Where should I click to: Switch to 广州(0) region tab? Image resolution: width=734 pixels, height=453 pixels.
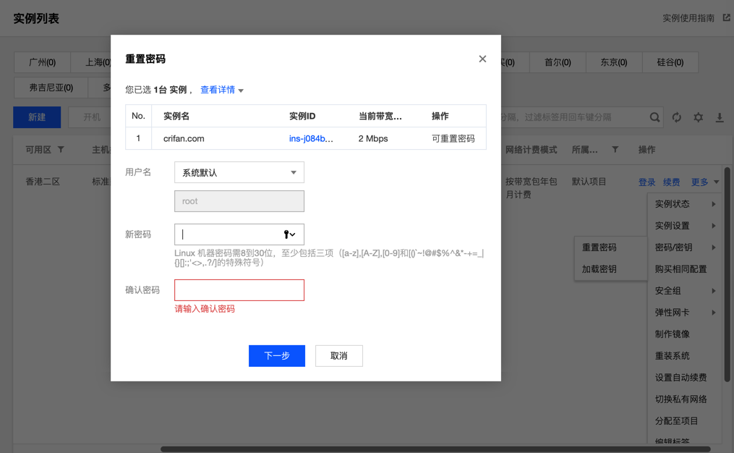[42, 62]
